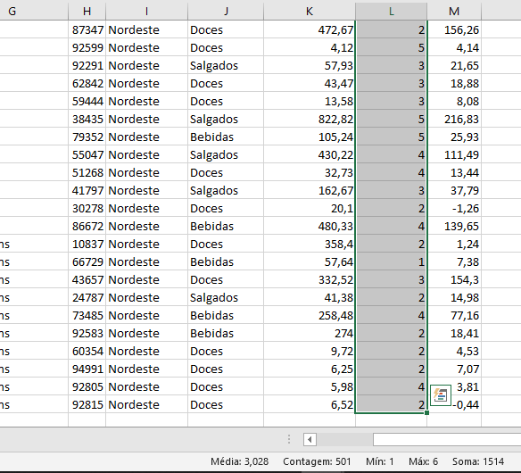Select the column L header

pos(391,12)
